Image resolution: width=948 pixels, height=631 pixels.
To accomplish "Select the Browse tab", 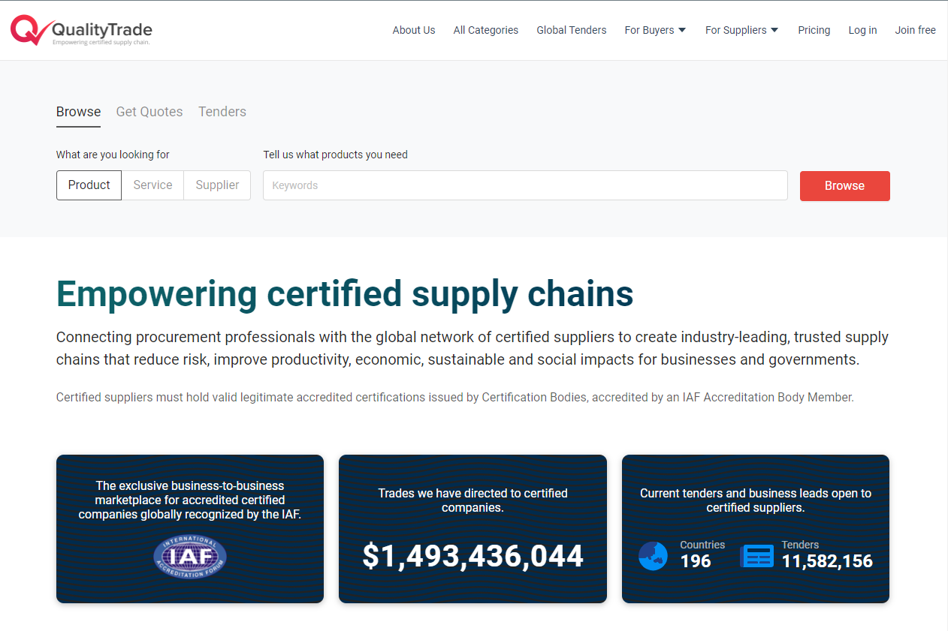I will coord(78,112).
